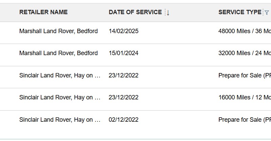Image resolution: width=271 pixels, height=141 pixels.
Task: Click the 16000 Miles service type cell
Action: (245, 97)
